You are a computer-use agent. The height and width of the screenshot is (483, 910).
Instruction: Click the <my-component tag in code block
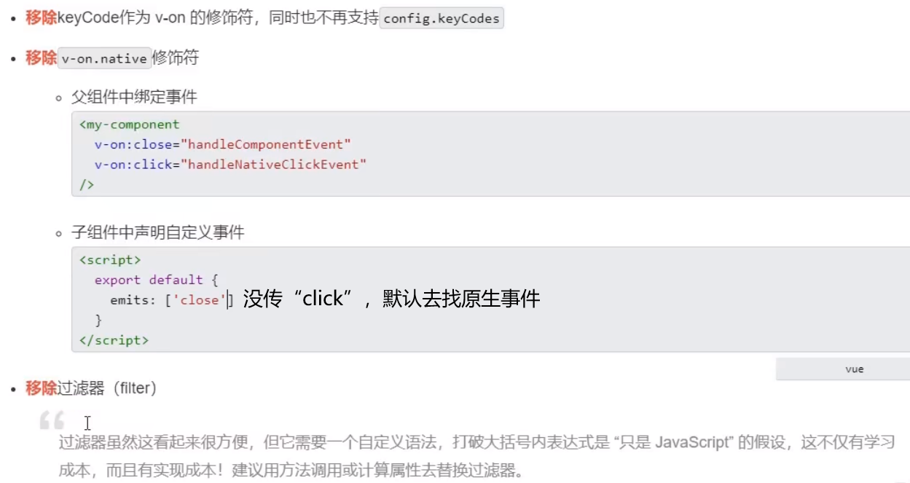click(129, 125)
